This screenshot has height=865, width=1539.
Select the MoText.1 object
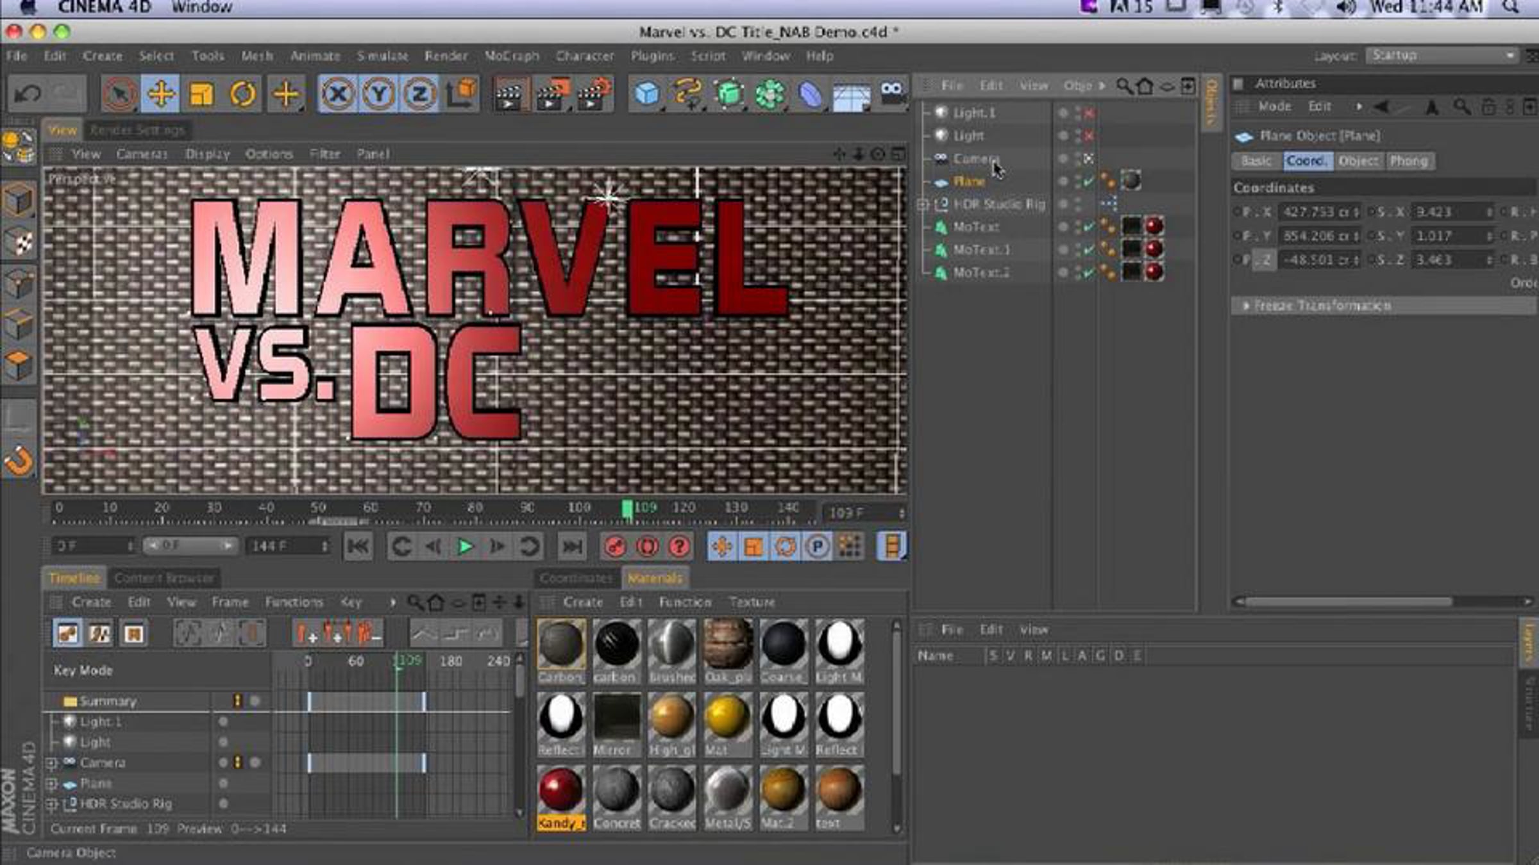click(x=981, y=249)
